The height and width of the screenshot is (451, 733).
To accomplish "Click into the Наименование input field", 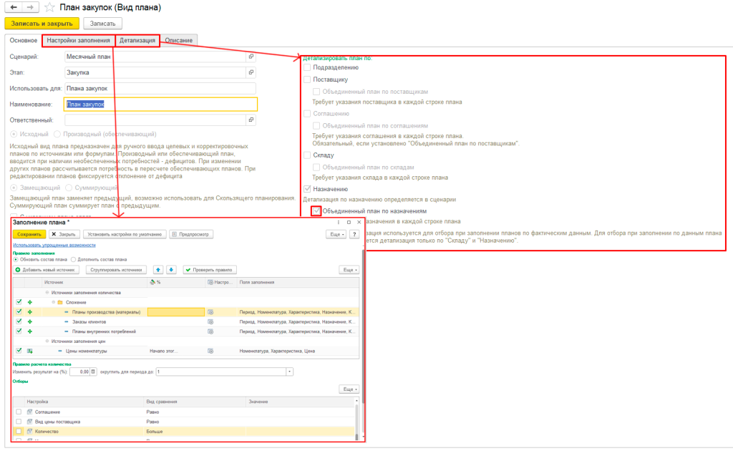I will pyautogui.click(x=160, y=104).
